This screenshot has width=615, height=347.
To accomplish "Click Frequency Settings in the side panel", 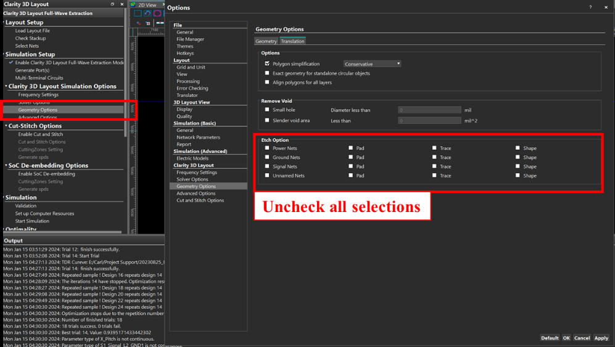I will [x=38, y=94].
